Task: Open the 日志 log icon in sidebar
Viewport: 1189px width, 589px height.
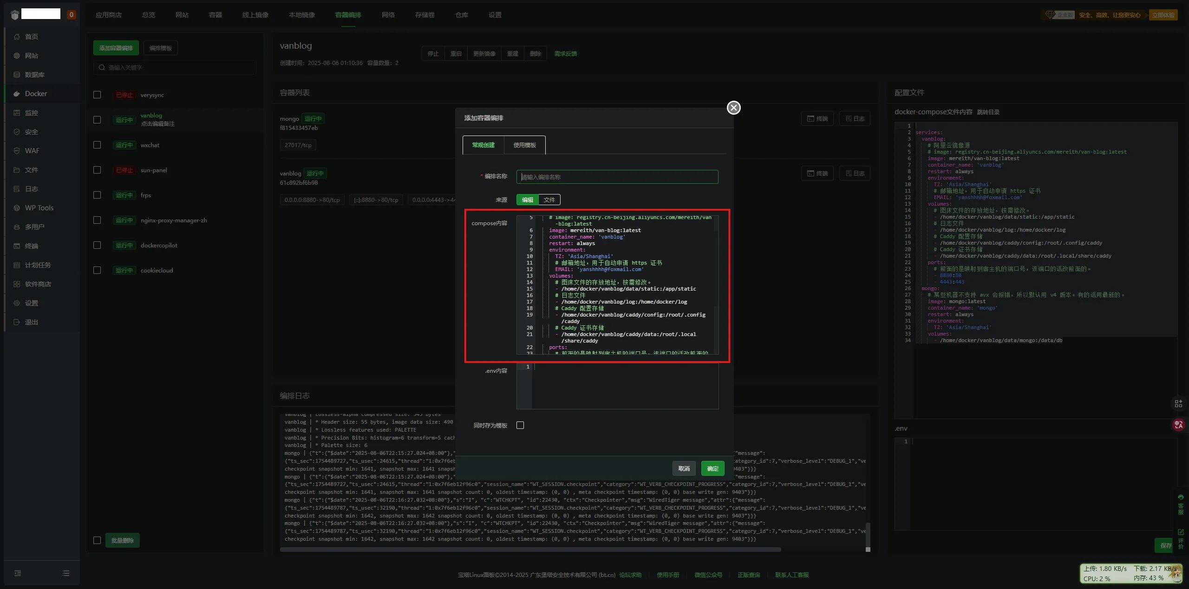Action: pyautogui.click(x=17, y=189)
